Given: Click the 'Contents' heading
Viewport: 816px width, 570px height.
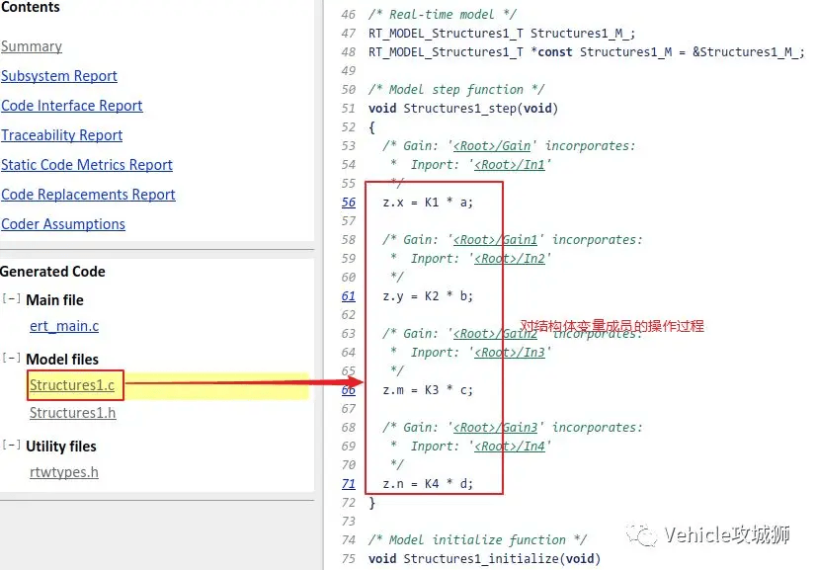Looking at the screenshot, I should click(x=31, y=7).
